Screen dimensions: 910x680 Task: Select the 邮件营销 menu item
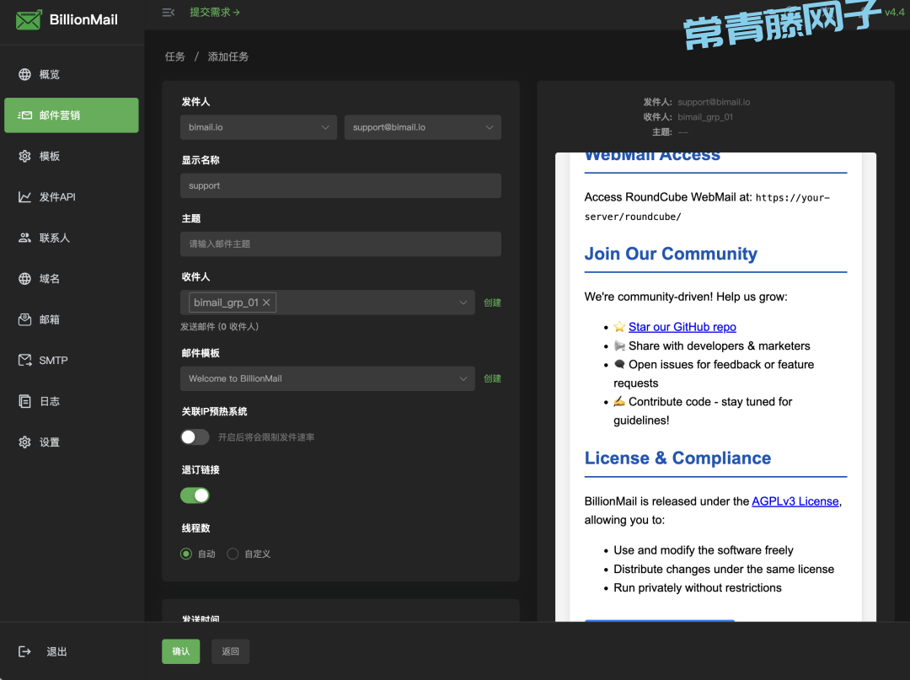click(72, 115)
